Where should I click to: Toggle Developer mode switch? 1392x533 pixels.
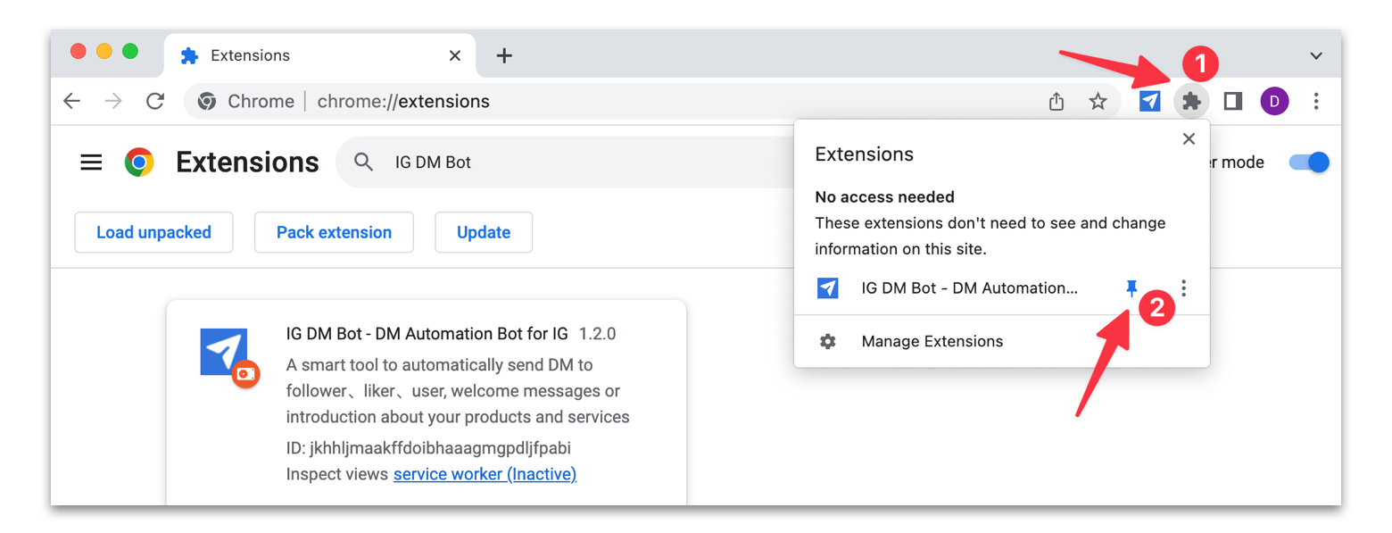(1308, 162)
